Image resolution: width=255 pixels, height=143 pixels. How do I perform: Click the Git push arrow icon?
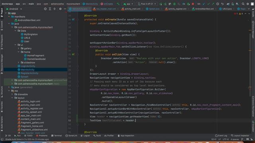point(213,4)
